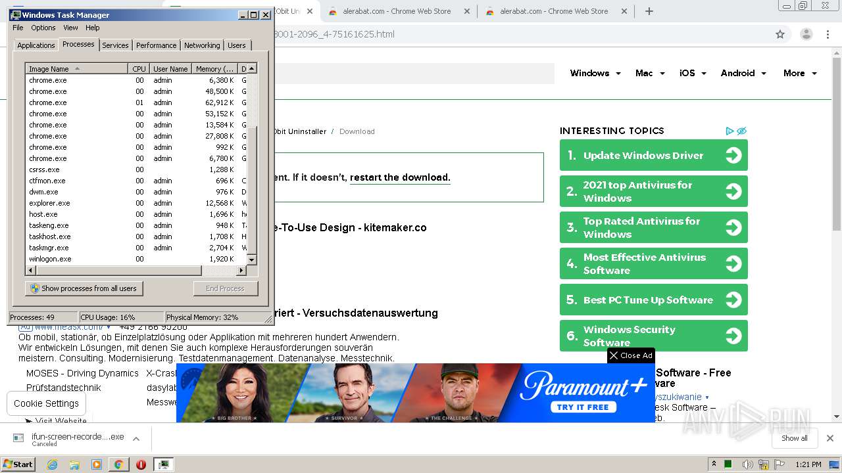Image resolution: width=842 pixels, height=473 pixels.
Task: Expand the More navigation dropdown
Action: (800, 73)
